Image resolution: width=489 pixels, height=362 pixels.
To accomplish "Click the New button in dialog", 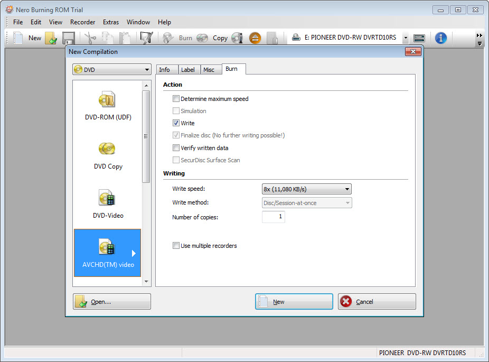I will [x=294, y=301].
